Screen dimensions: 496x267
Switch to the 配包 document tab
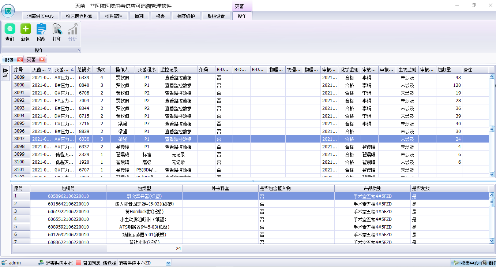9,60
